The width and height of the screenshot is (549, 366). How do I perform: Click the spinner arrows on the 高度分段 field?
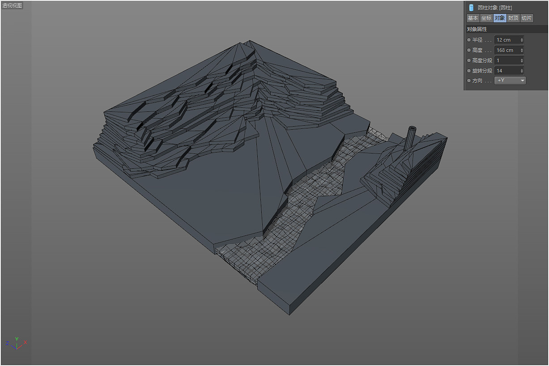point(522,60)
